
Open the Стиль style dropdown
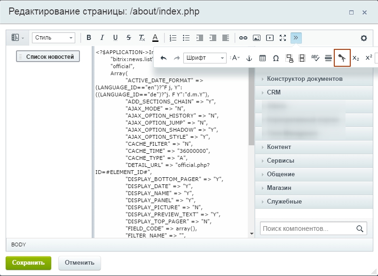click(54, 38)
